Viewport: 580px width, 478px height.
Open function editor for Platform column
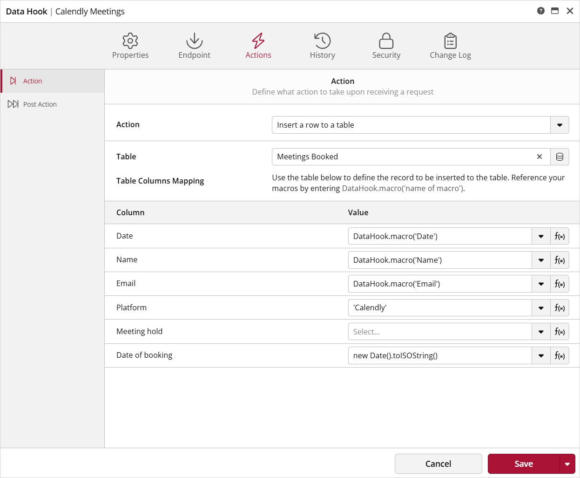pos(560,307)
